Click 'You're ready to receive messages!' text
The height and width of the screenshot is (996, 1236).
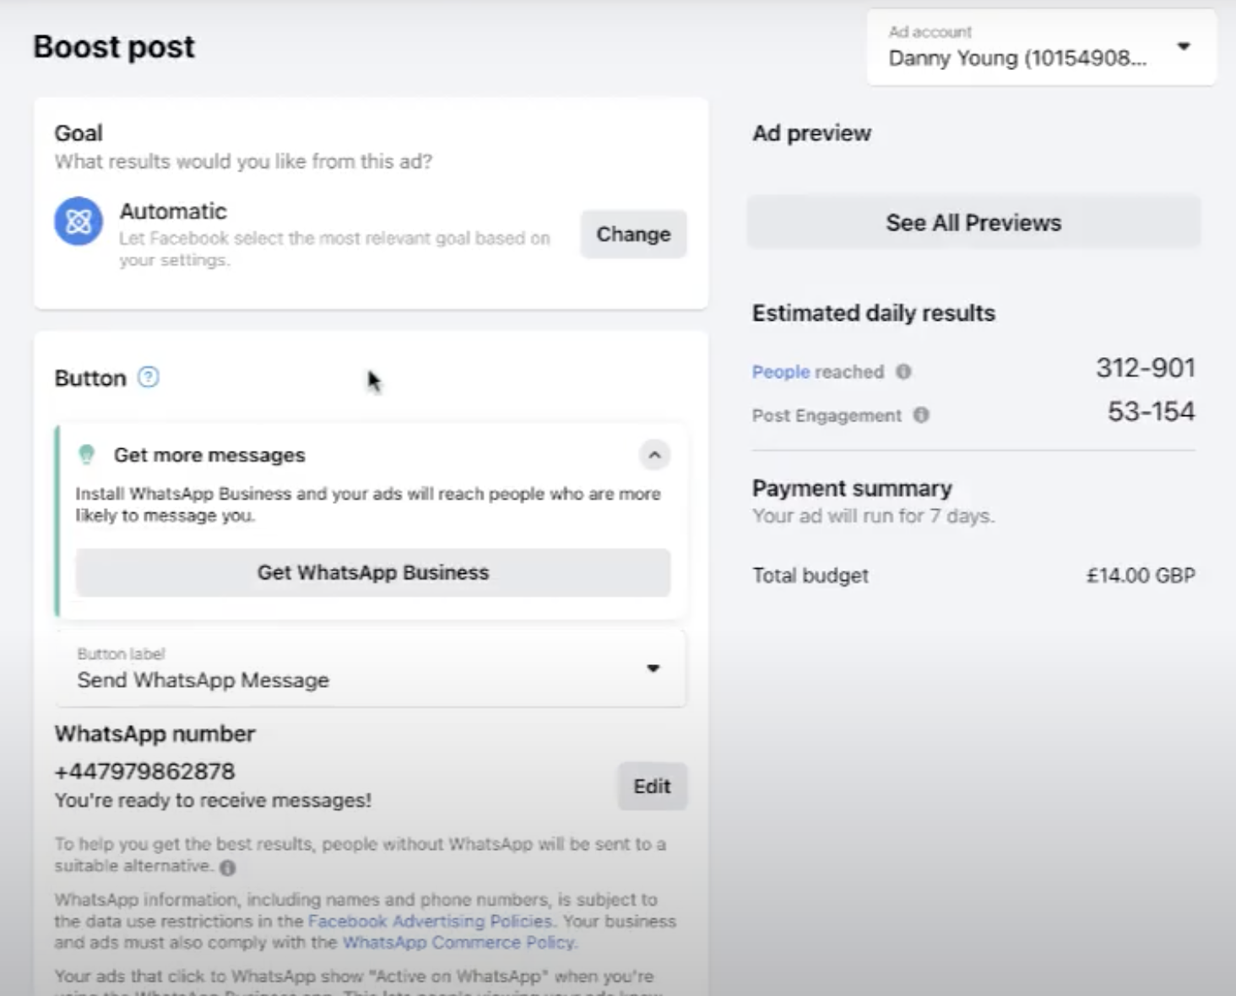213,800
